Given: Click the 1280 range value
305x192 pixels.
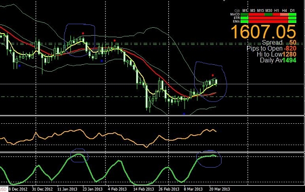Looking at the screenshot, I should coord(289,54).
